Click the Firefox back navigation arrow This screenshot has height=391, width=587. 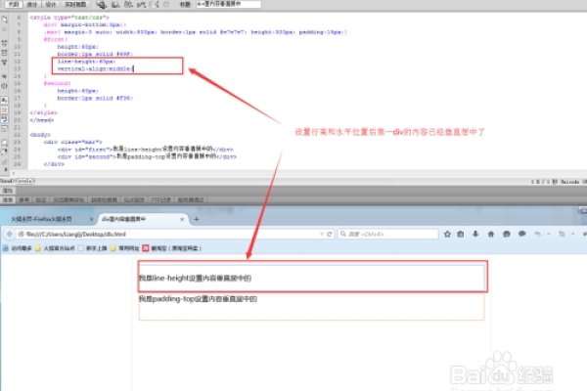pos(10,235)
